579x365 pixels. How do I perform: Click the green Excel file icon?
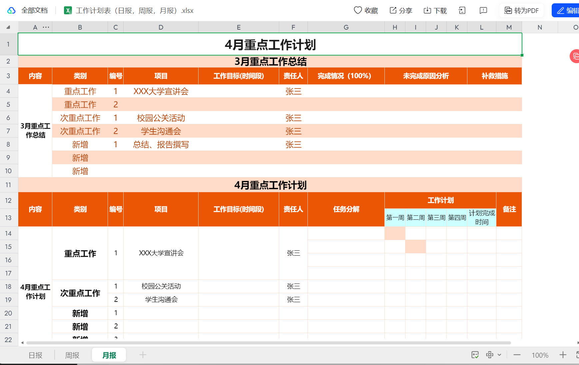coord(68,11)
